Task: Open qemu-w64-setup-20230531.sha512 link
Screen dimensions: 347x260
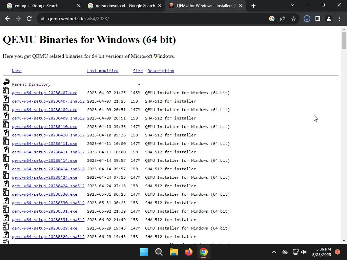Action: tap(48, 220)
